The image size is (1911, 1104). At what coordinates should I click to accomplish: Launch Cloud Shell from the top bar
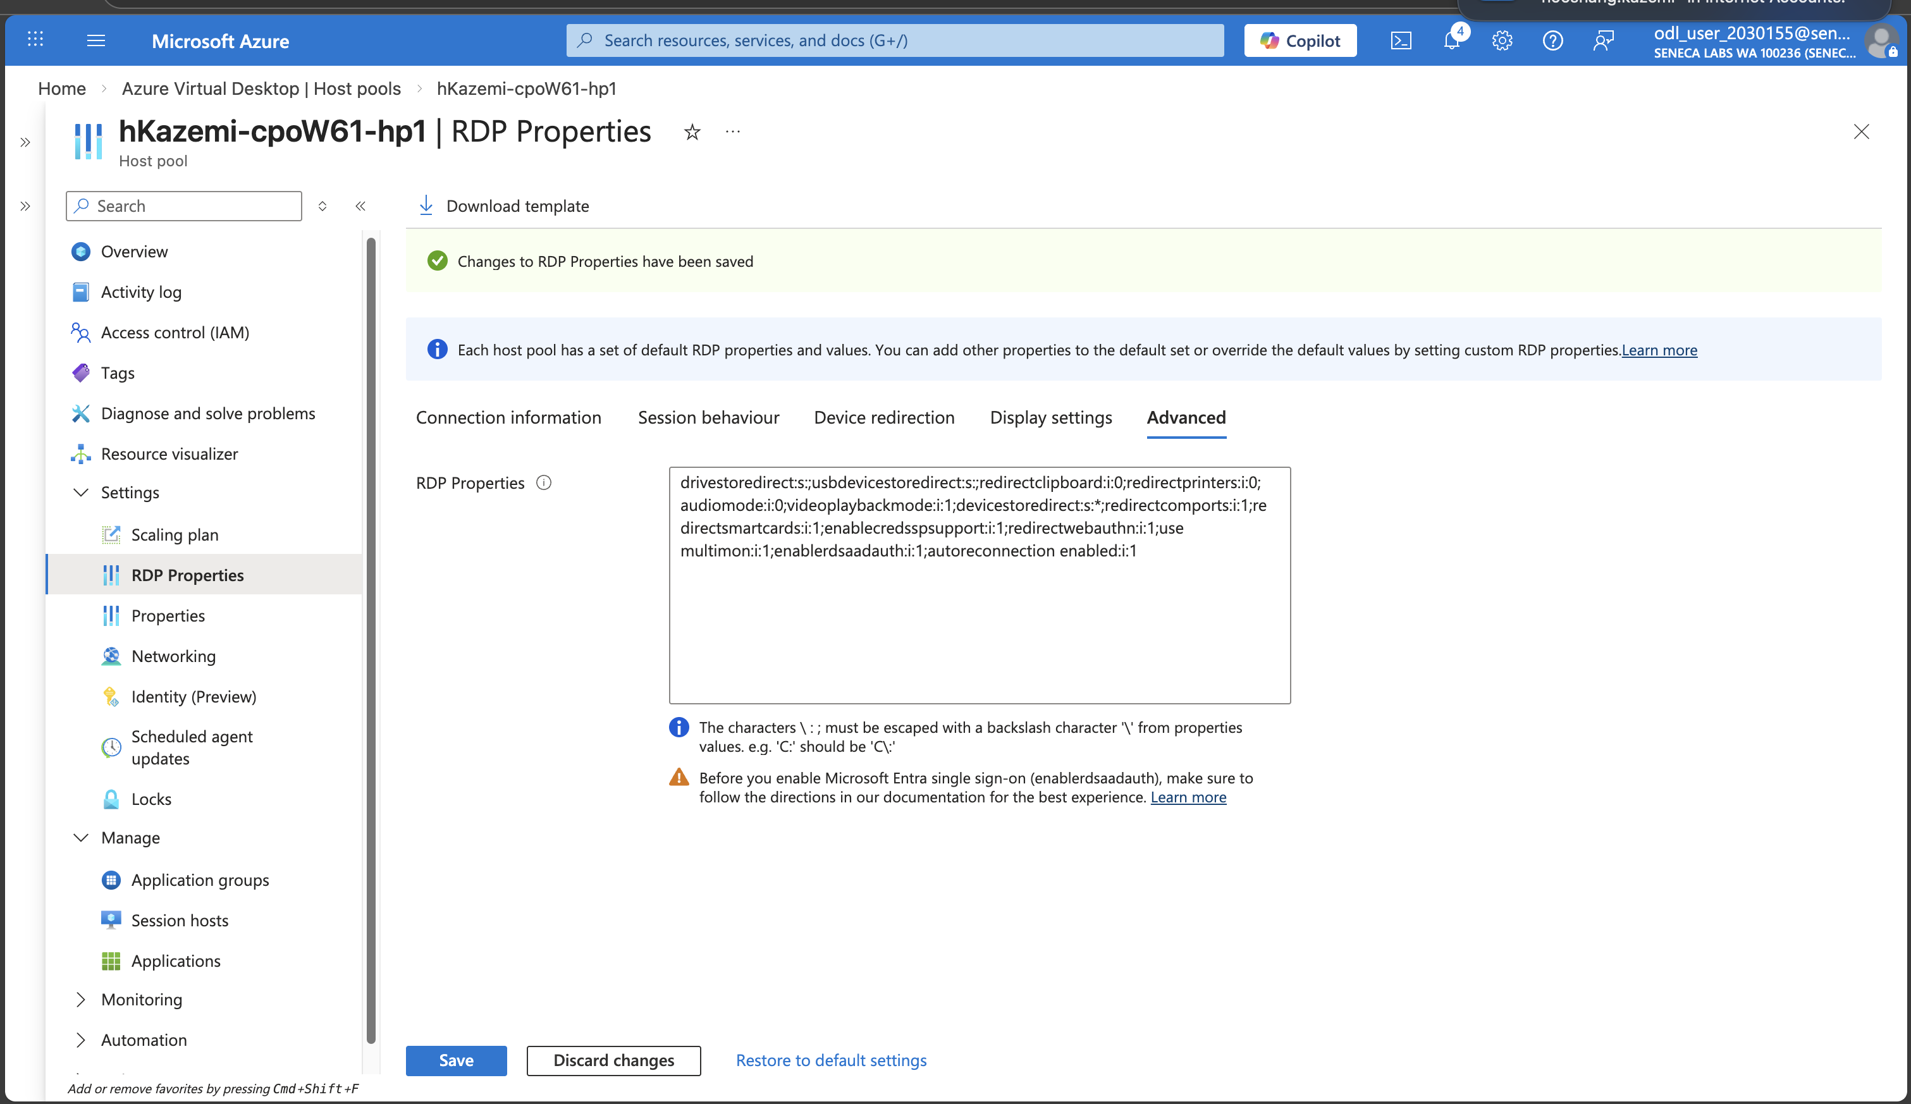point(1401,40)
